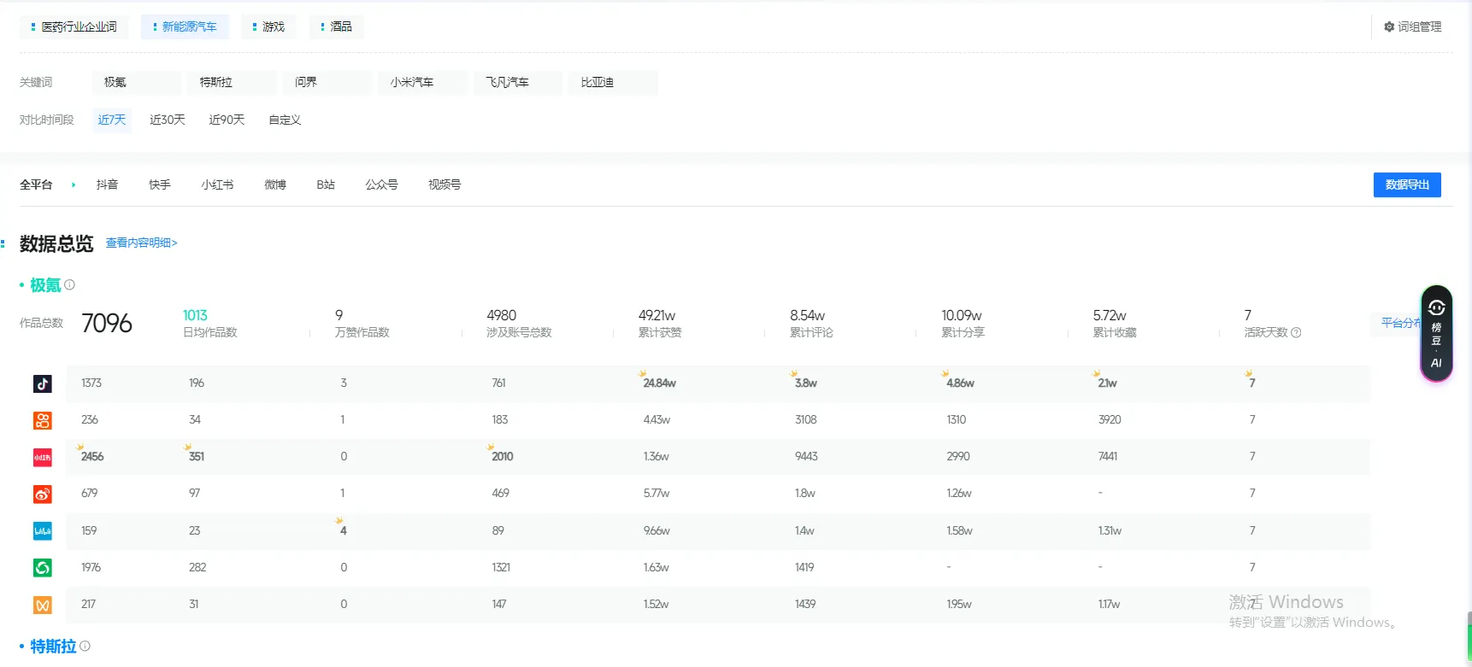Choose the 极氪 keyword tag

point(137,83)
